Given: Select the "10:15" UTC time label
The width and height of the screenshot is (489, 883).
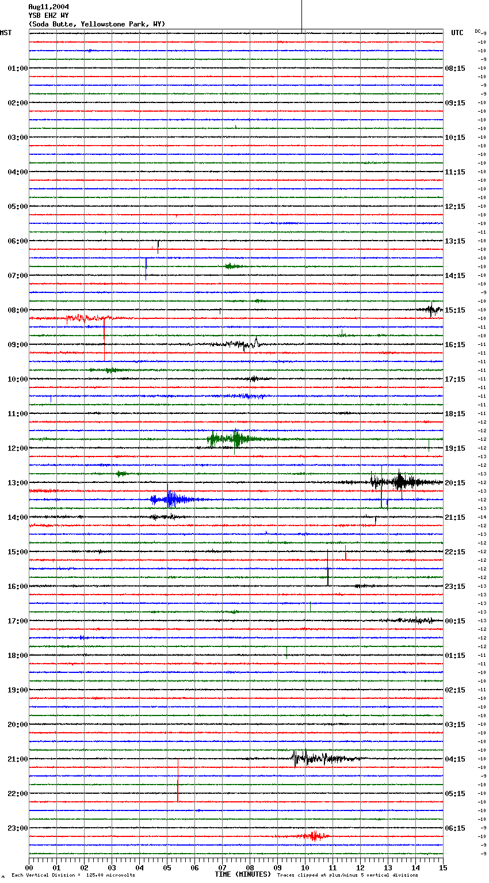Looking at the screenshot, I should pyautogui.click(x=455, y=138).
